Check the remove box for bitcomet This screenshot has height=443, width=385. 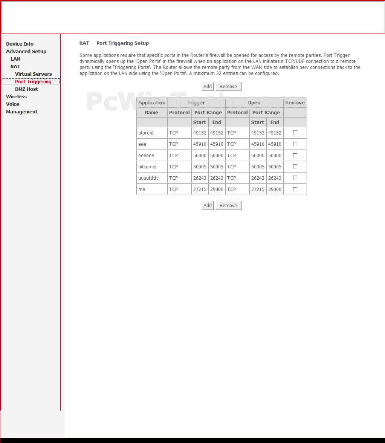(295, 167)
